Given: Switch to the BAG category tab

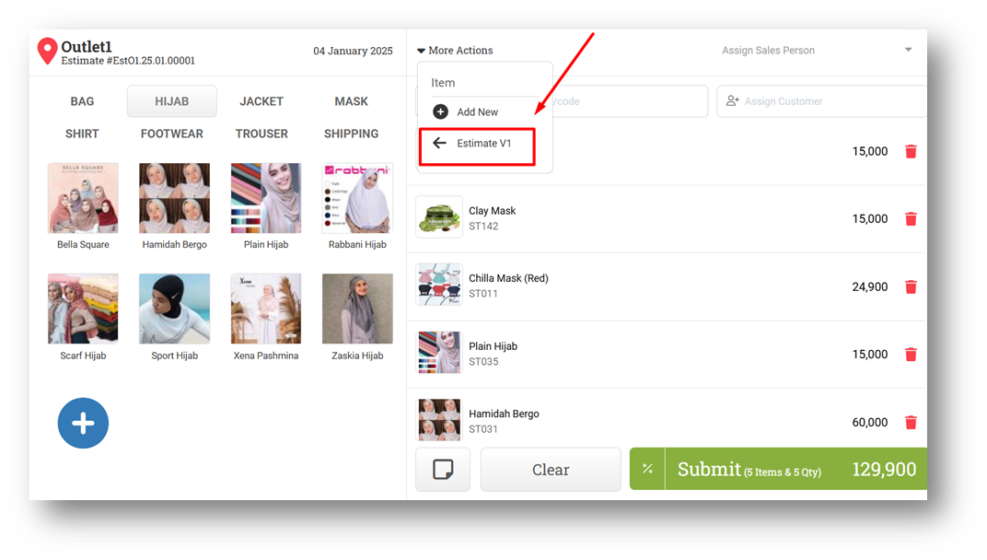Looking at the screenshot, I should pos(82,101).
